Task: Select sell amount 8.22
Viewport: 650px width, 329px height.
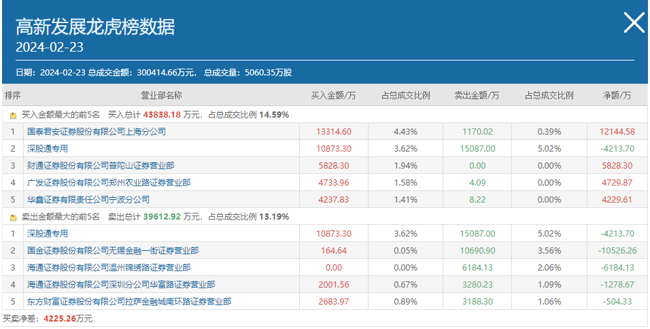Action: pyautogui.click(x=477, y=200)
